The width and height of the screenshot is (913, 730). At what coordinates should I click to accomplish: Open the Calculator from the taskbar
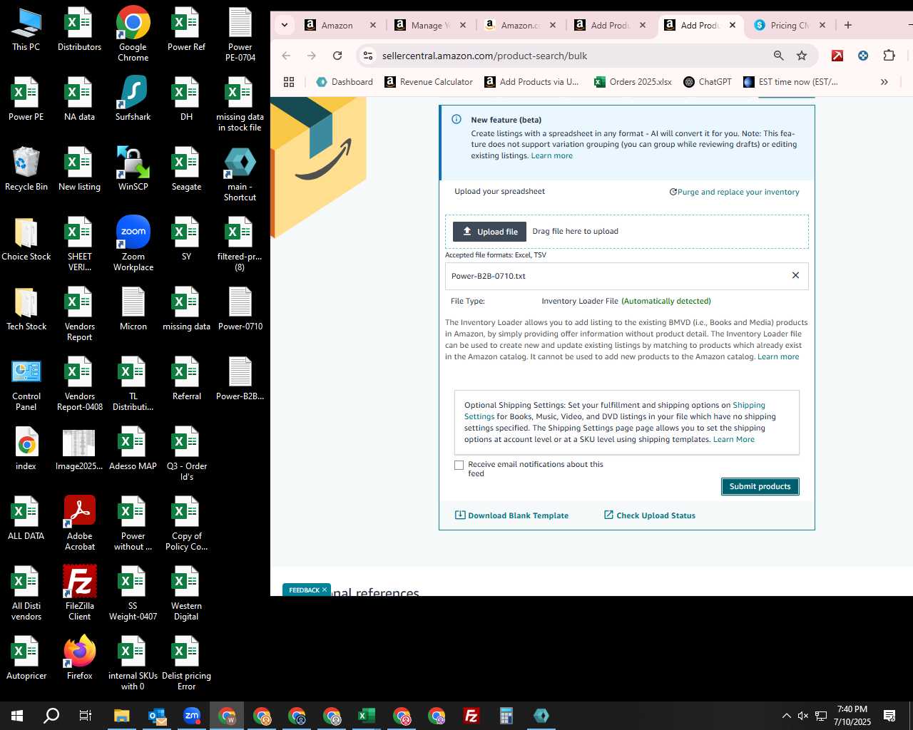click(506, 716)
